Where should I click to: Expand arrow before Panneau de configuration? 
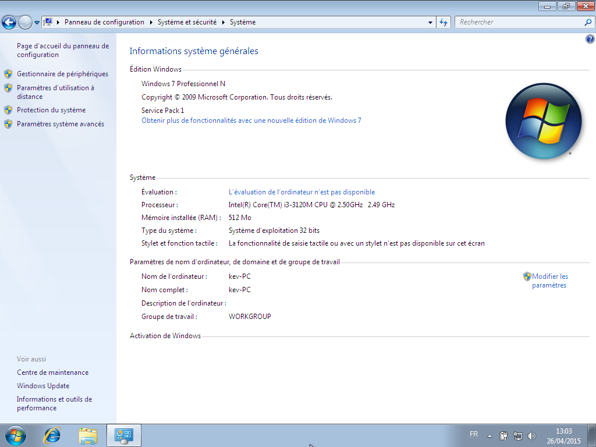[x=58, y=23]
